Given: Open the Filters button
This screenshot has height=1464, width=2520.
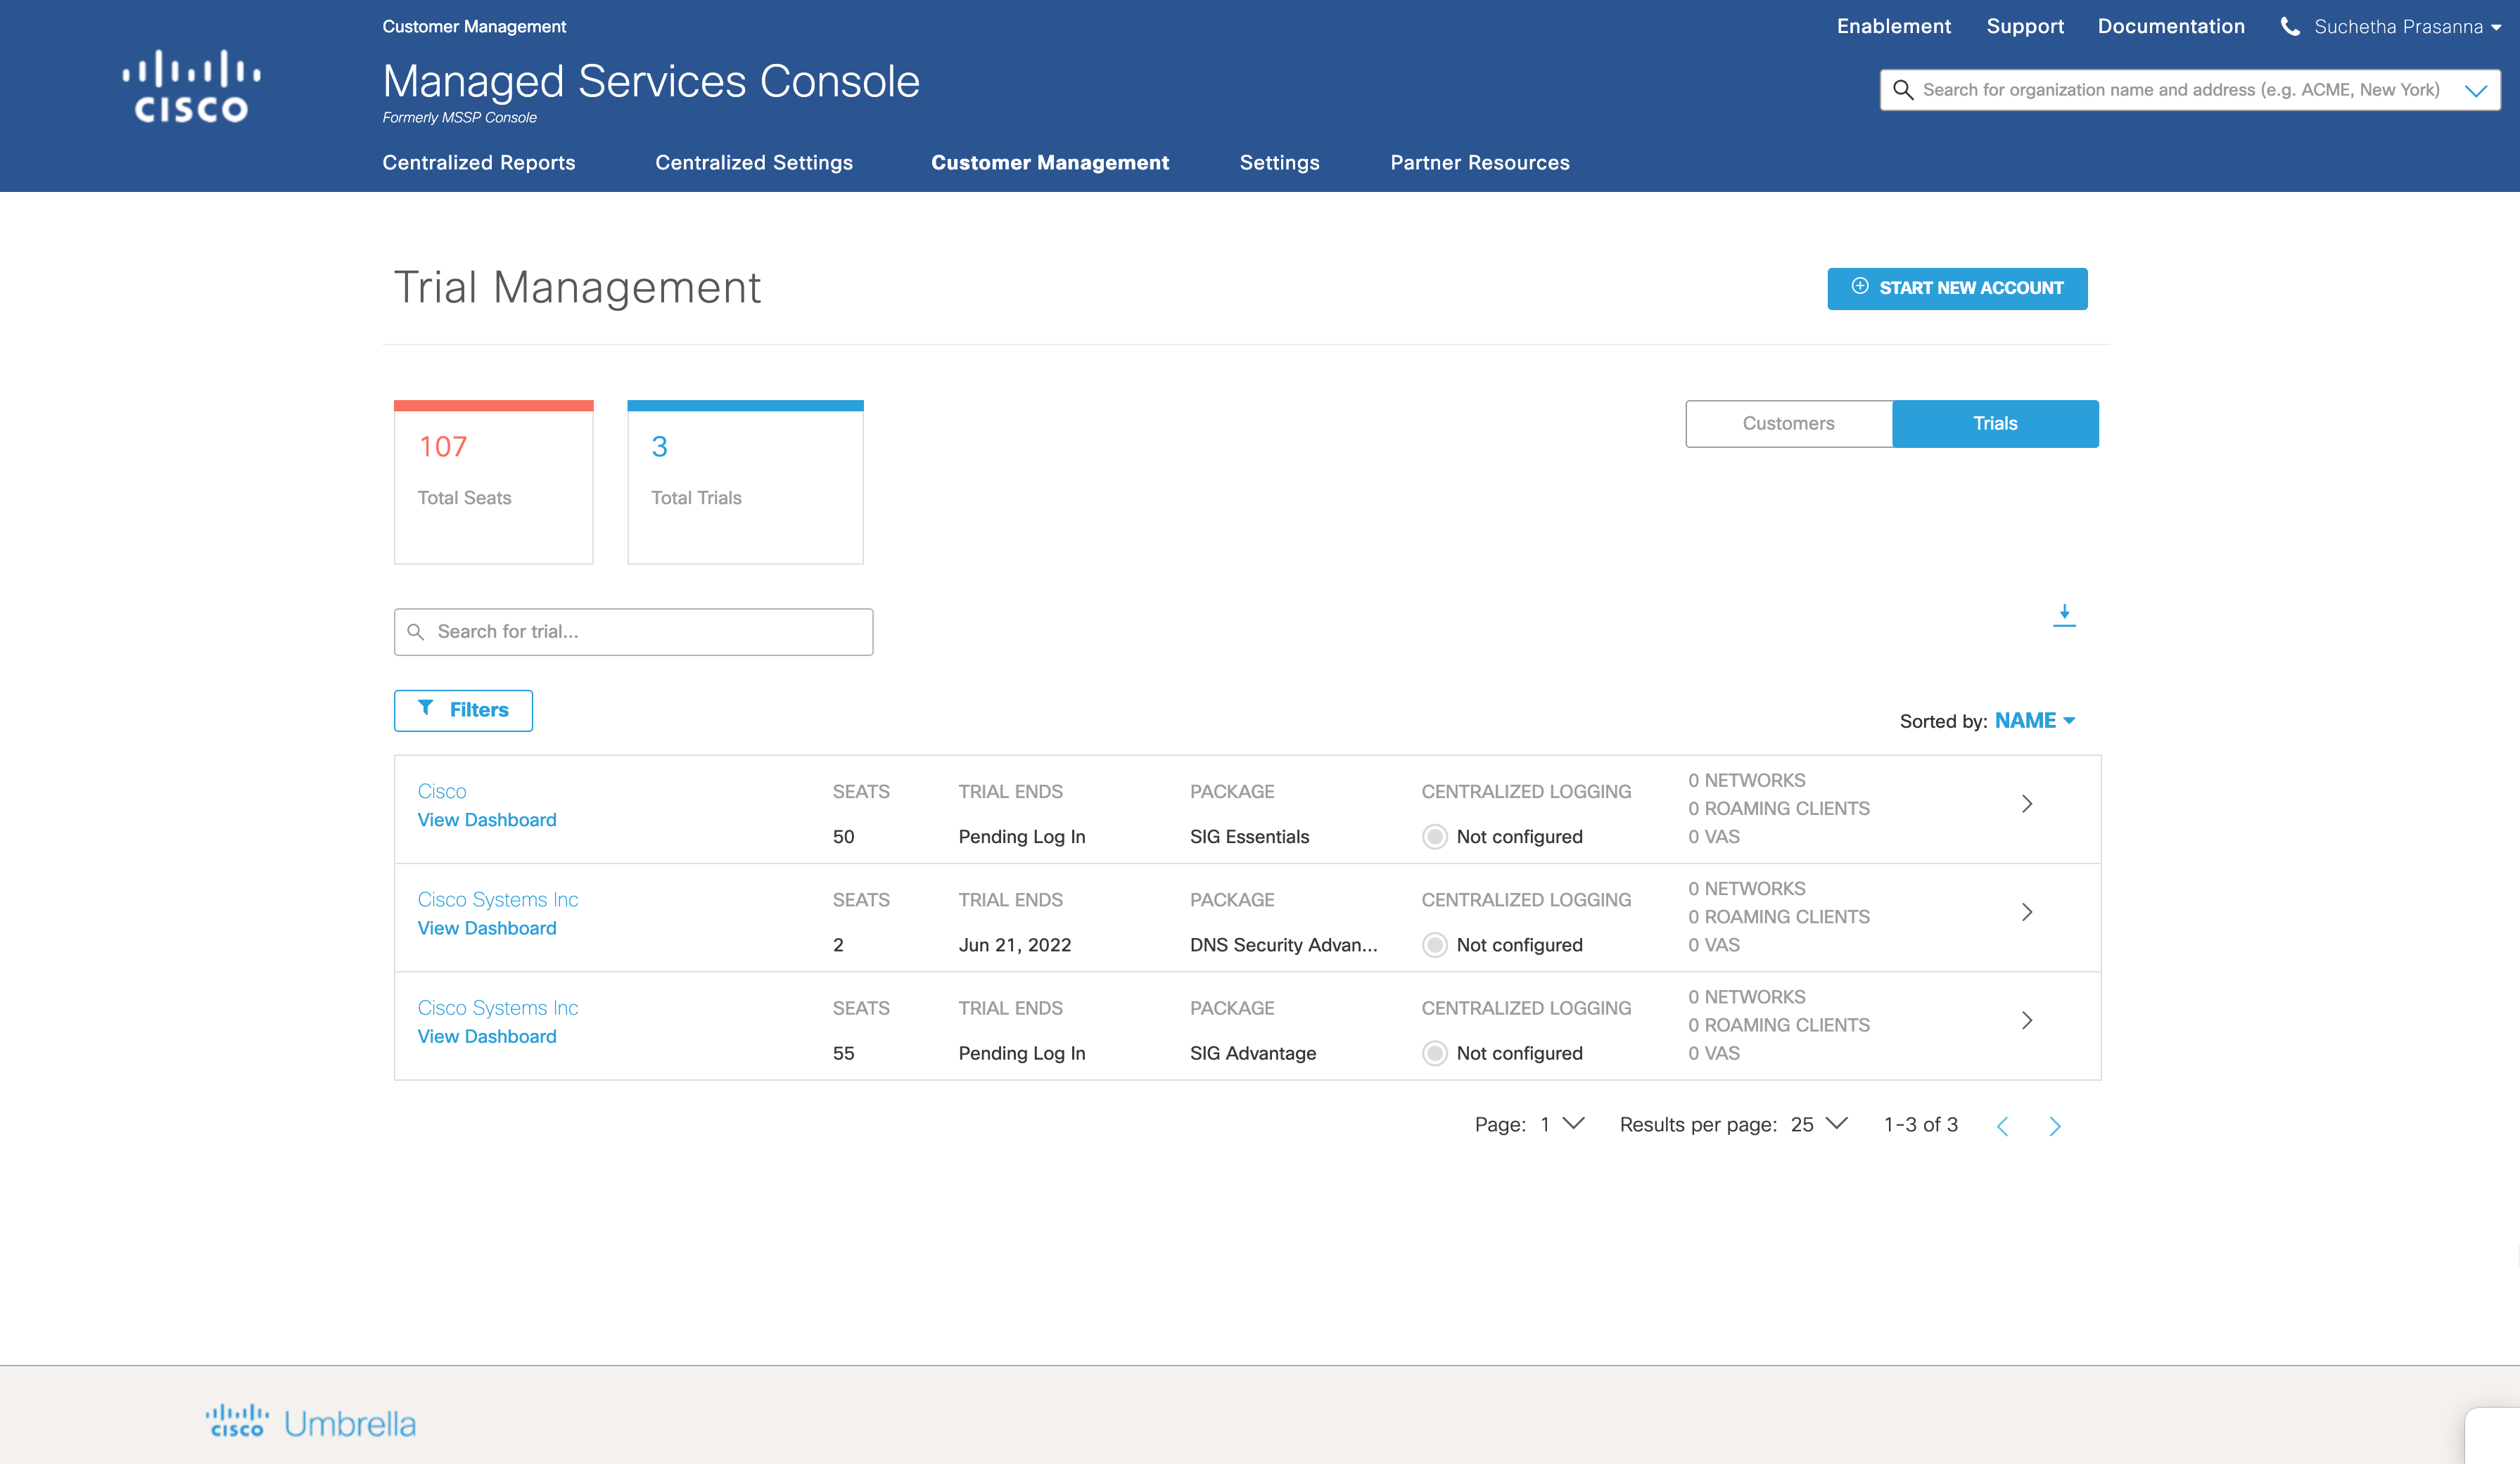Looking at the screenshot, I should [463, 710].
